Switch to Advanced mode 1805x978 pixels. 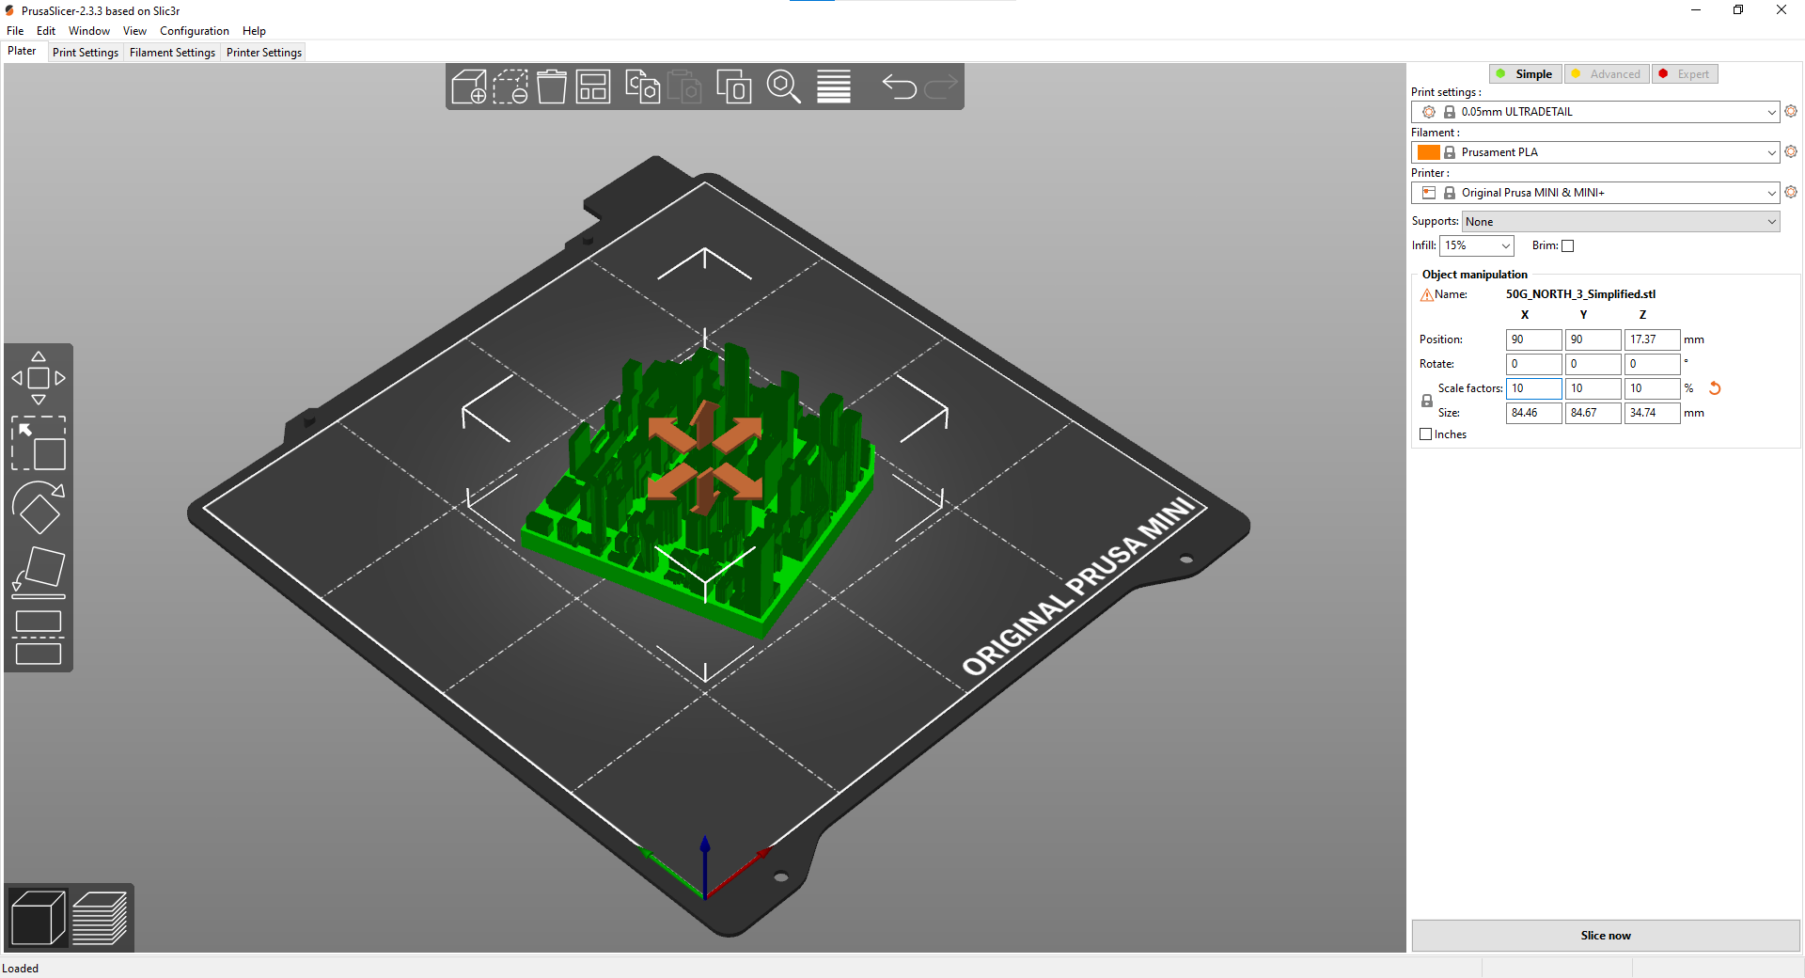[x=1607, y=74]
